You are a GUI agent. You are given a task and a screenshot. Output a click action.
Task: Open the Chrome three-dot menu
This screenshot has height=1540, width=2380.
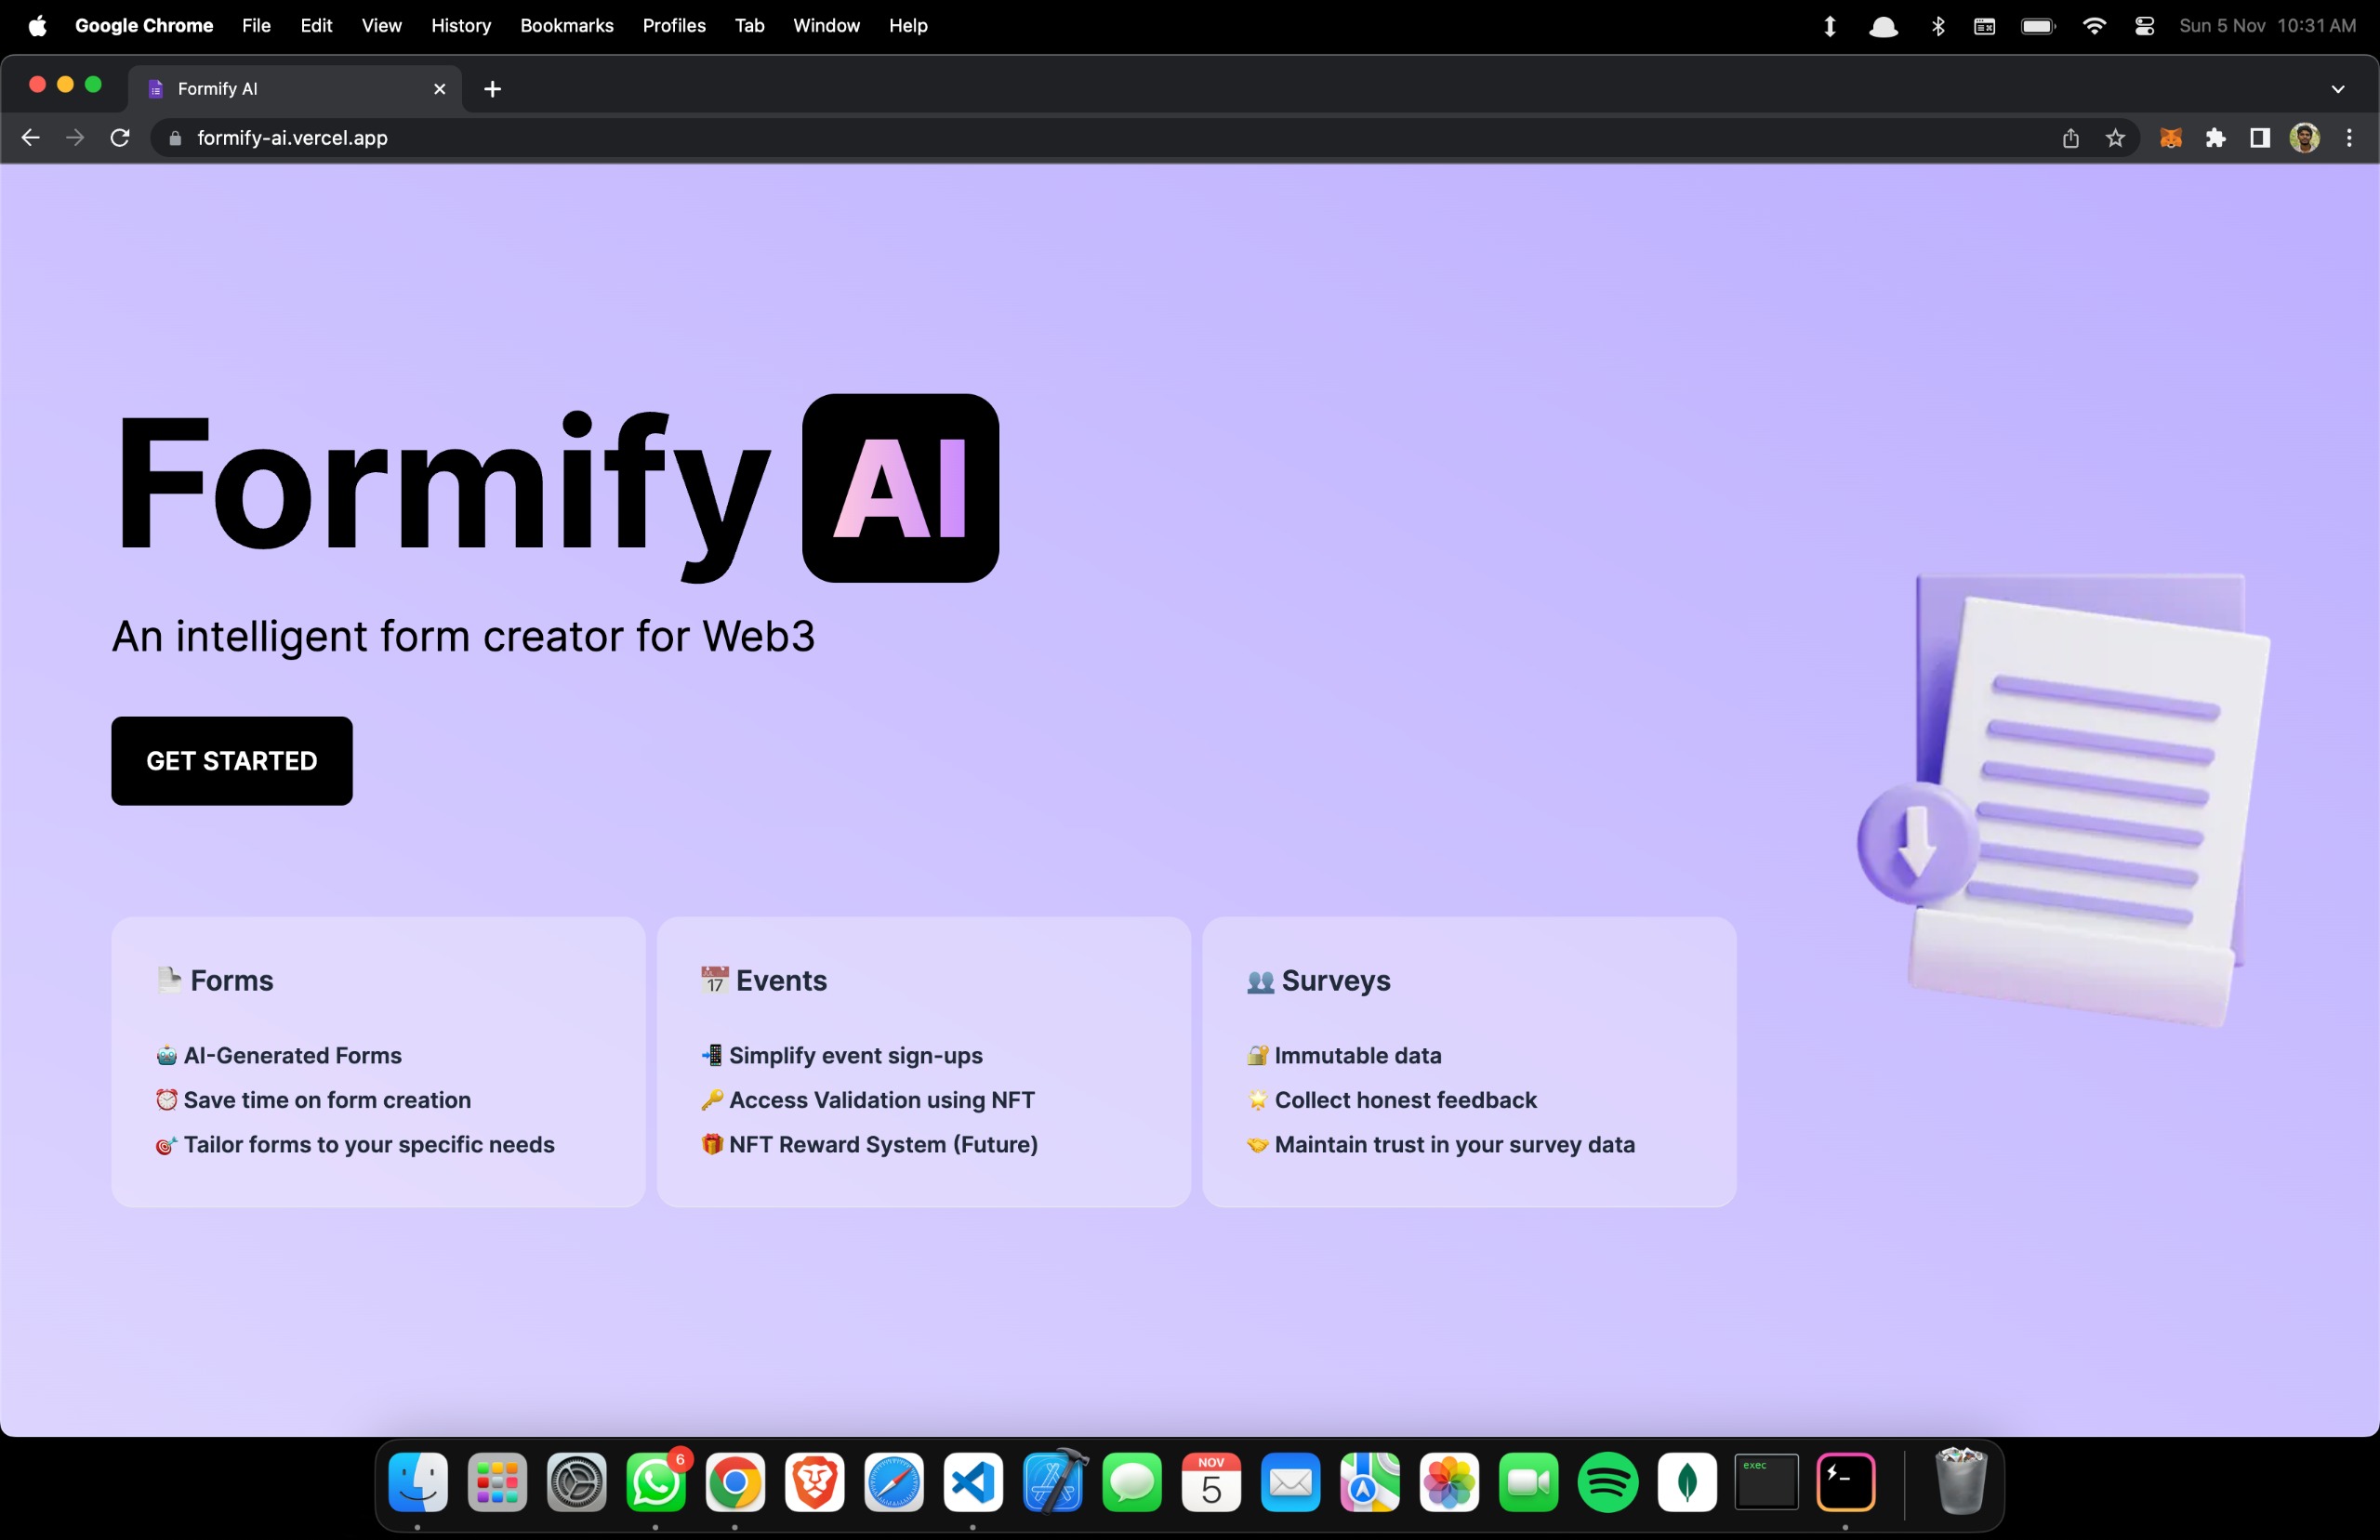(2349, 138)
